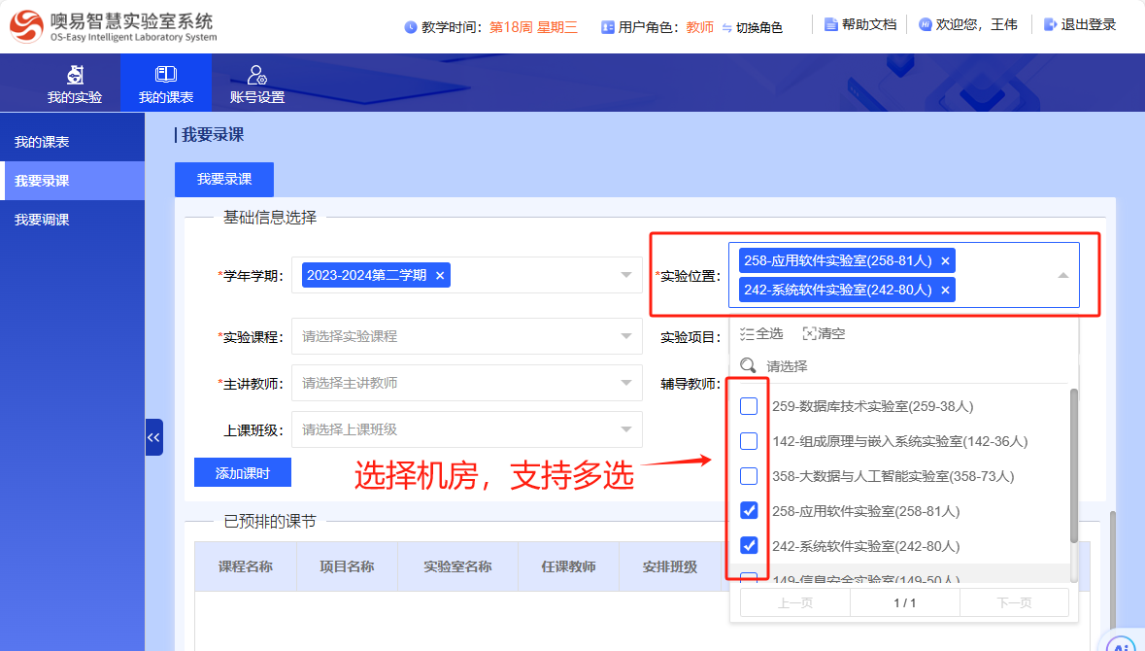The width and height of the screenshot is (1145, 651).
Task: Switch to the 我的课表 top tab
Action: (x=165, y=84)
